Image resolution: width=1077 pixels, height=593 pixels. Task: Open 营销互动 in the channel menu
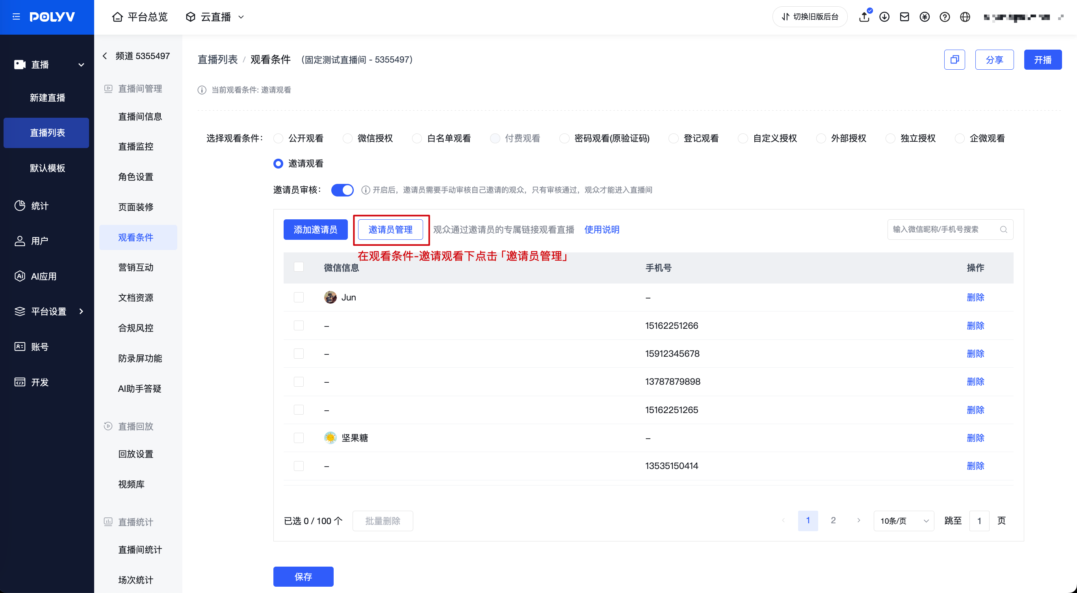136,267
